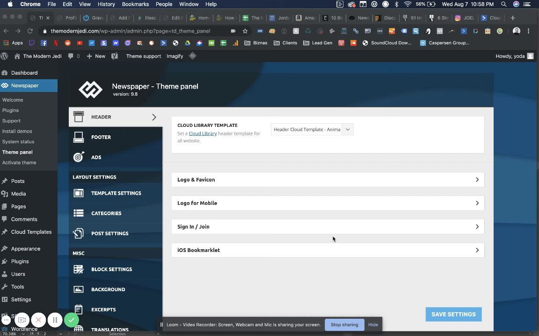Open the Header theme panel section

[116, 117]
